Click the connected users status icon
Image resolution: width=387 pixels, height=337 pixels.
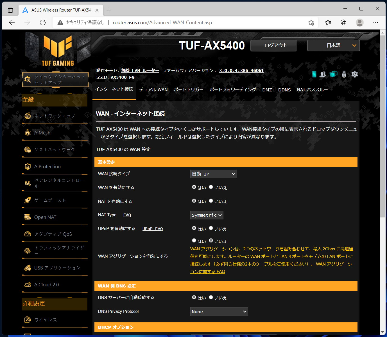(x=323, y=74)
